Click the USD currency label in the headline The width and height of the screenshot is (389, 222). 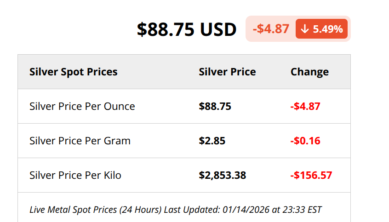tap(218, 29)
